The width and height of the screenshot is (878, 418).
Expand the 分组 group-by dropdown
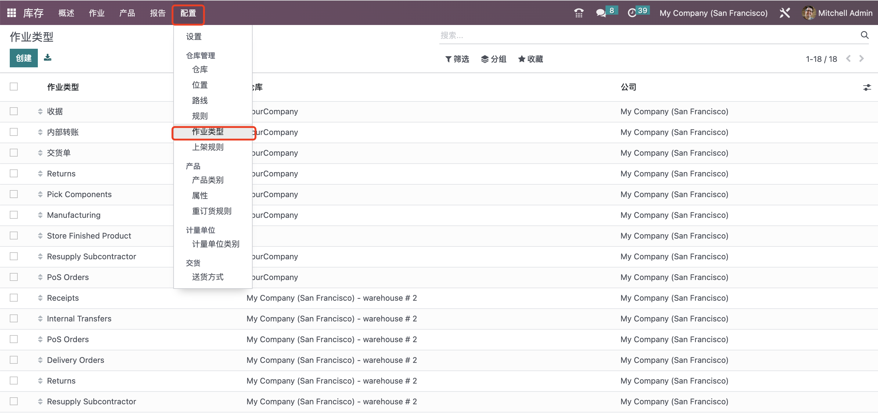pyautogui.click(x=493, y=59)
